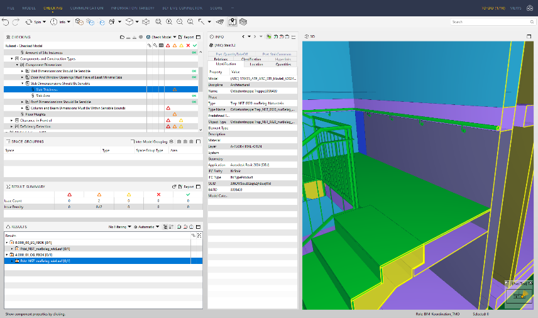The height and width of the screenshot is (318, 538).
Task: Click the Zoom In magnifier icon
Action: pyautogui.click(x=170, y=21)
